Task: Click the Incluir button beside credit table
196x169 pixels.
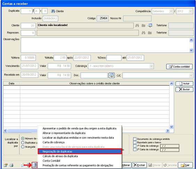Action: 185,84
